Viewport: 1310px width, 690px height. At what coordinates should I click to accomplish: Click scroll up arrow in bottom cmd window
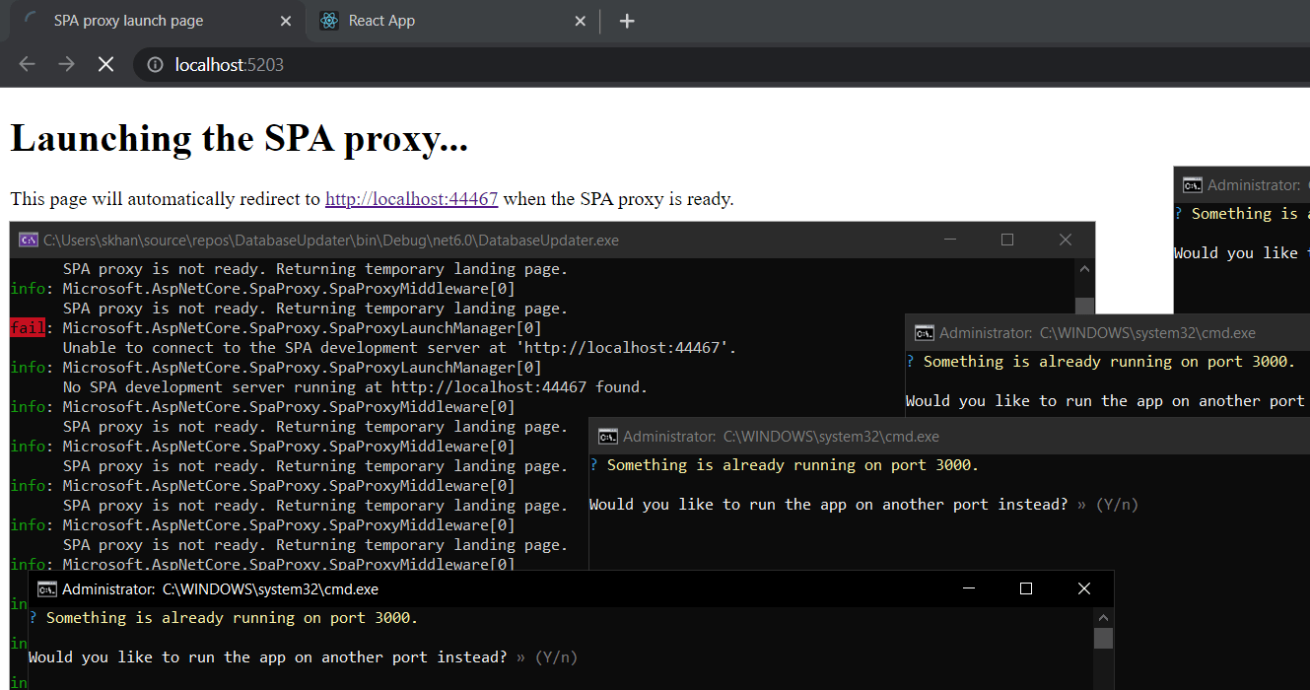[x=1103, y=616]
